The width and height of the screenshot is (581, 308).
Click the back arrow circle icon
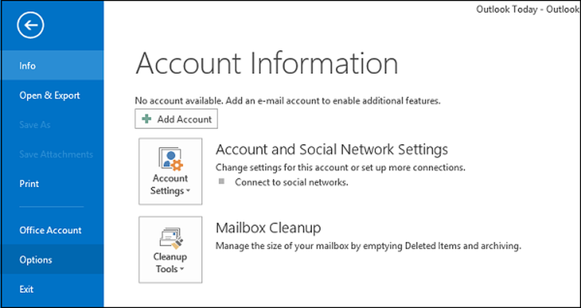[30, 25]
